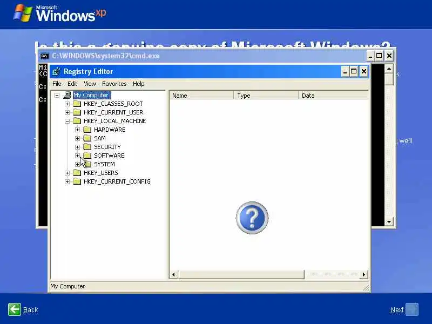The width and height of the screenshot is (432, 324).
Task: Click the Back link text
Action: point(30,310)
